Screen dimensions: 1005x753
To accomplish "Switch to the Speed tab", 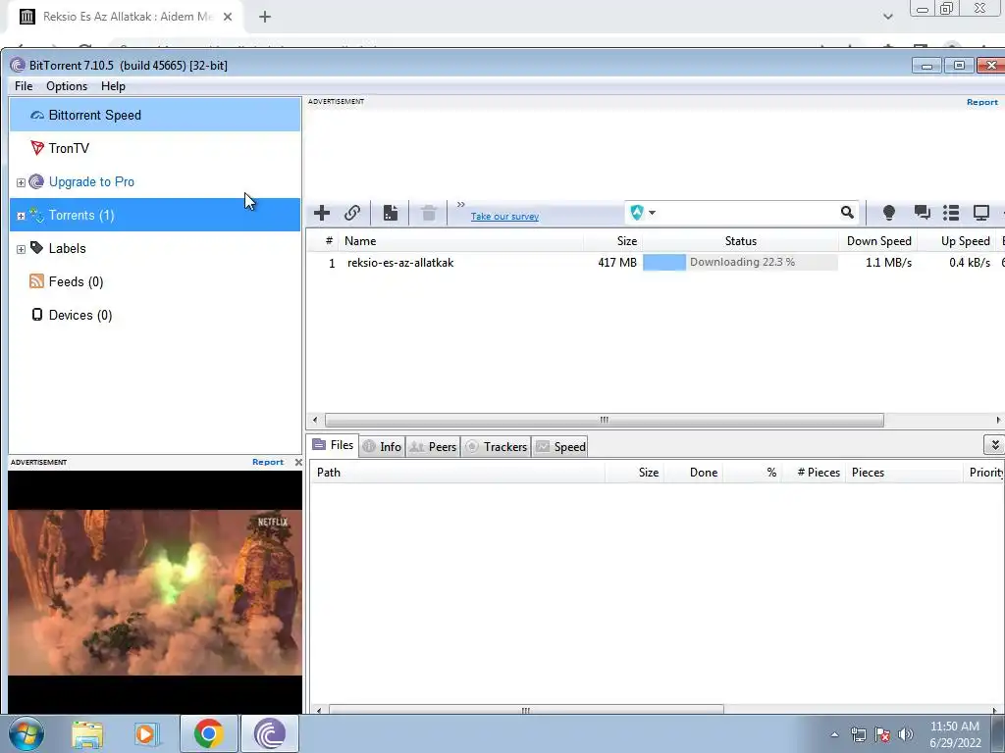I will (x=560, y=447).
